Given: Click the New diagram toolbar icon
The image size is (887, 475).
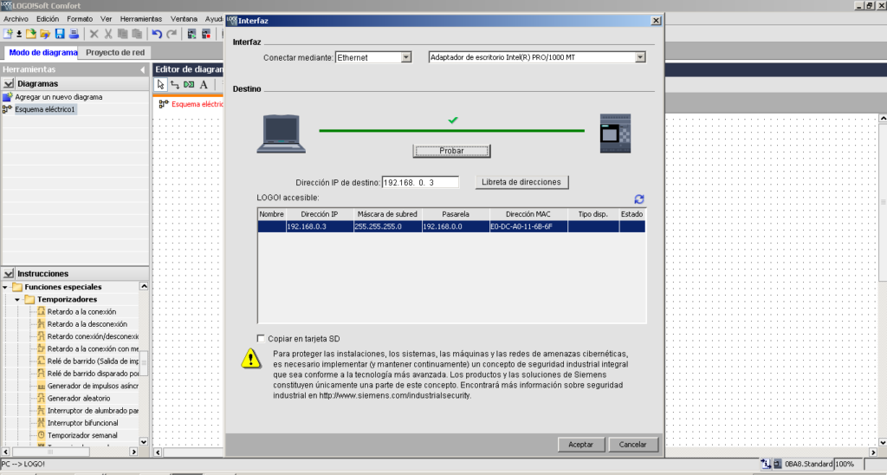Looking at the screenshot, I should pyautogui.click(x=8, y=34).
